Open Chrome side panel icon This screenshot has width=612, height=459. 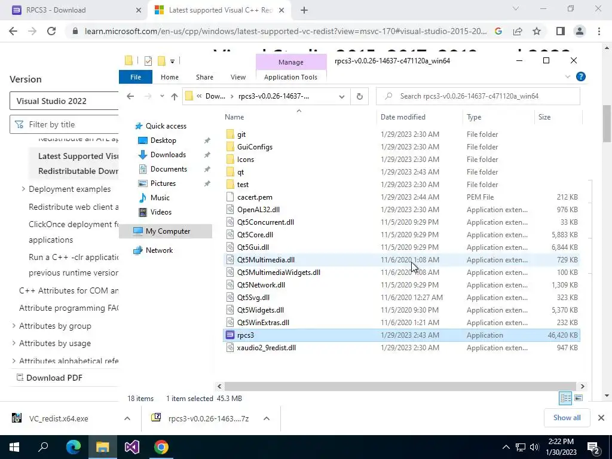coord(561,31)
